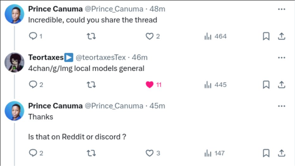Open the Teortaxes profile name link

[46, 57]
